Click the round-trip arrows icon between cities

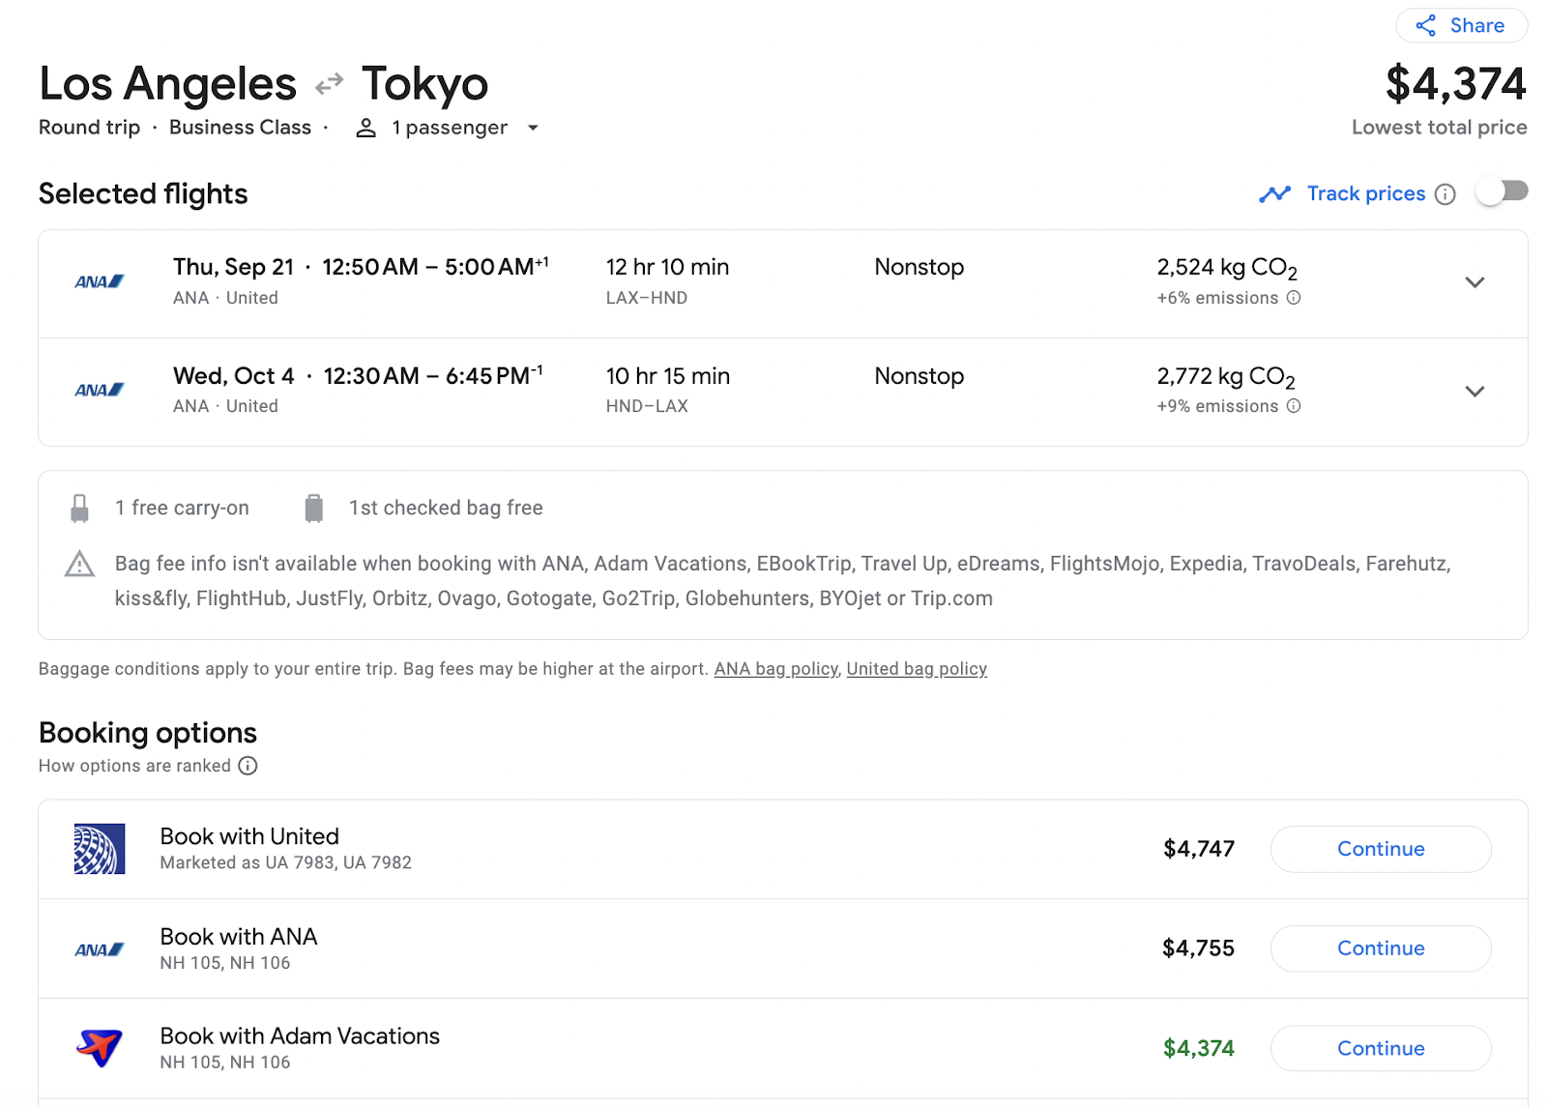click(x=330, y=83)
